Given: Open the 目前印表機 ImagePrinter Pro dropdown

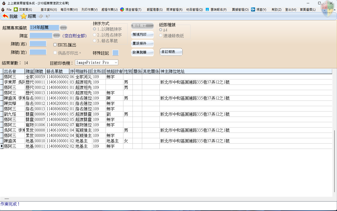Looking at the screenshot, I should (x=116, y=62).
